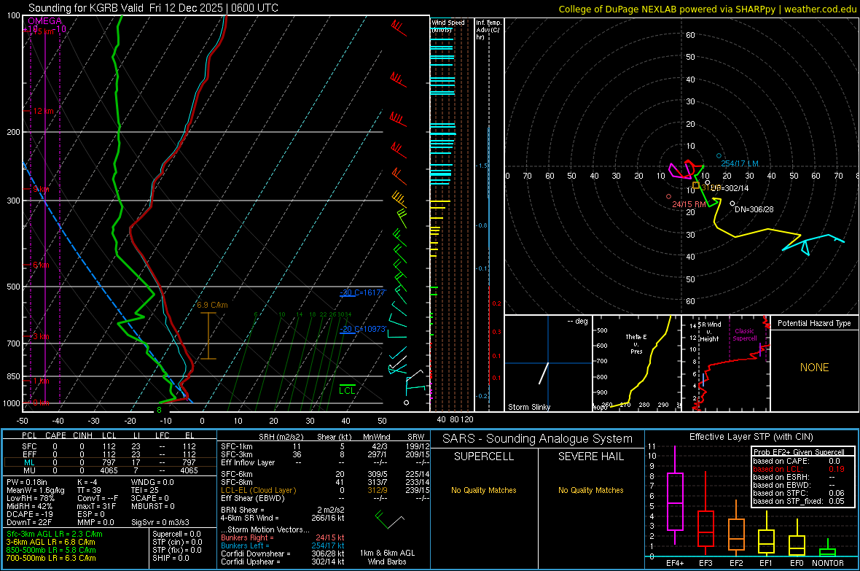860x571 pixels.
Task: Select the green LCL marker label
Action: 347,390
